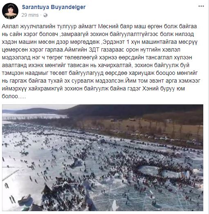Screen dimensions: 209x214
Task: Click the word Аймгийн in post text
Action: coord(76,50)
